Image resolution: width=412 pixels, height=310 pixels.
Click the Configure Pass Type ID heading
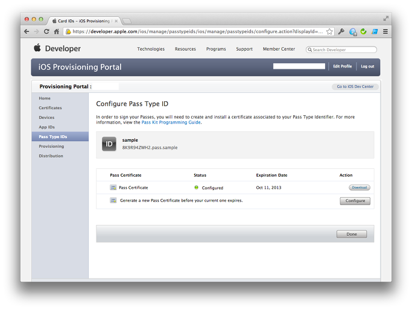(132, 104)
